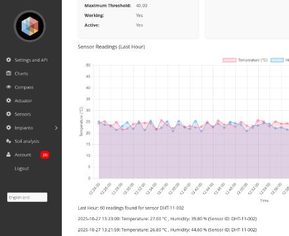Click the Impianto gear icon
The image size is (289, 236).
[x=9, y=127]
